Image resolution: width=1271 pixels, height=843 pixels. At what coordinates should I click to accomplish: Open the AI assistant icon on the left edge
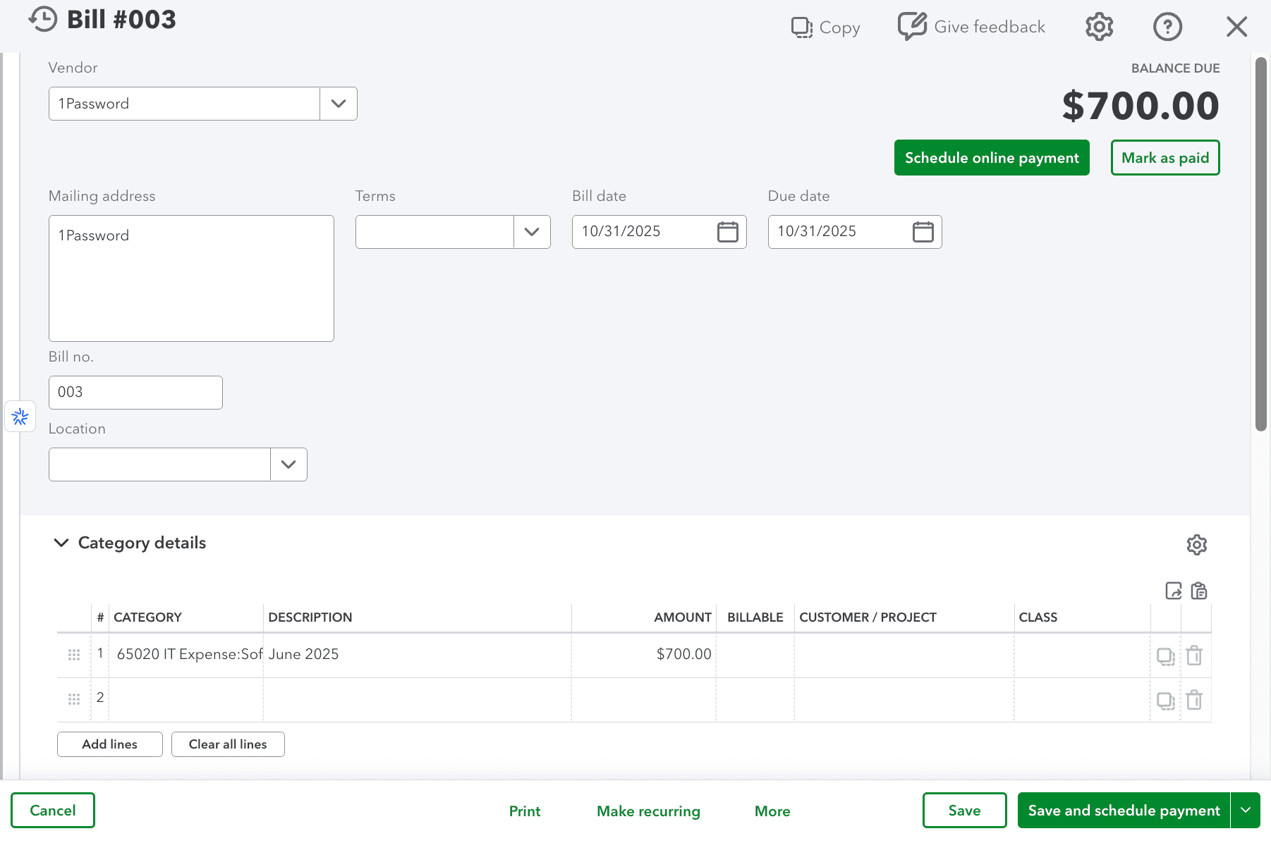point(20,417)
